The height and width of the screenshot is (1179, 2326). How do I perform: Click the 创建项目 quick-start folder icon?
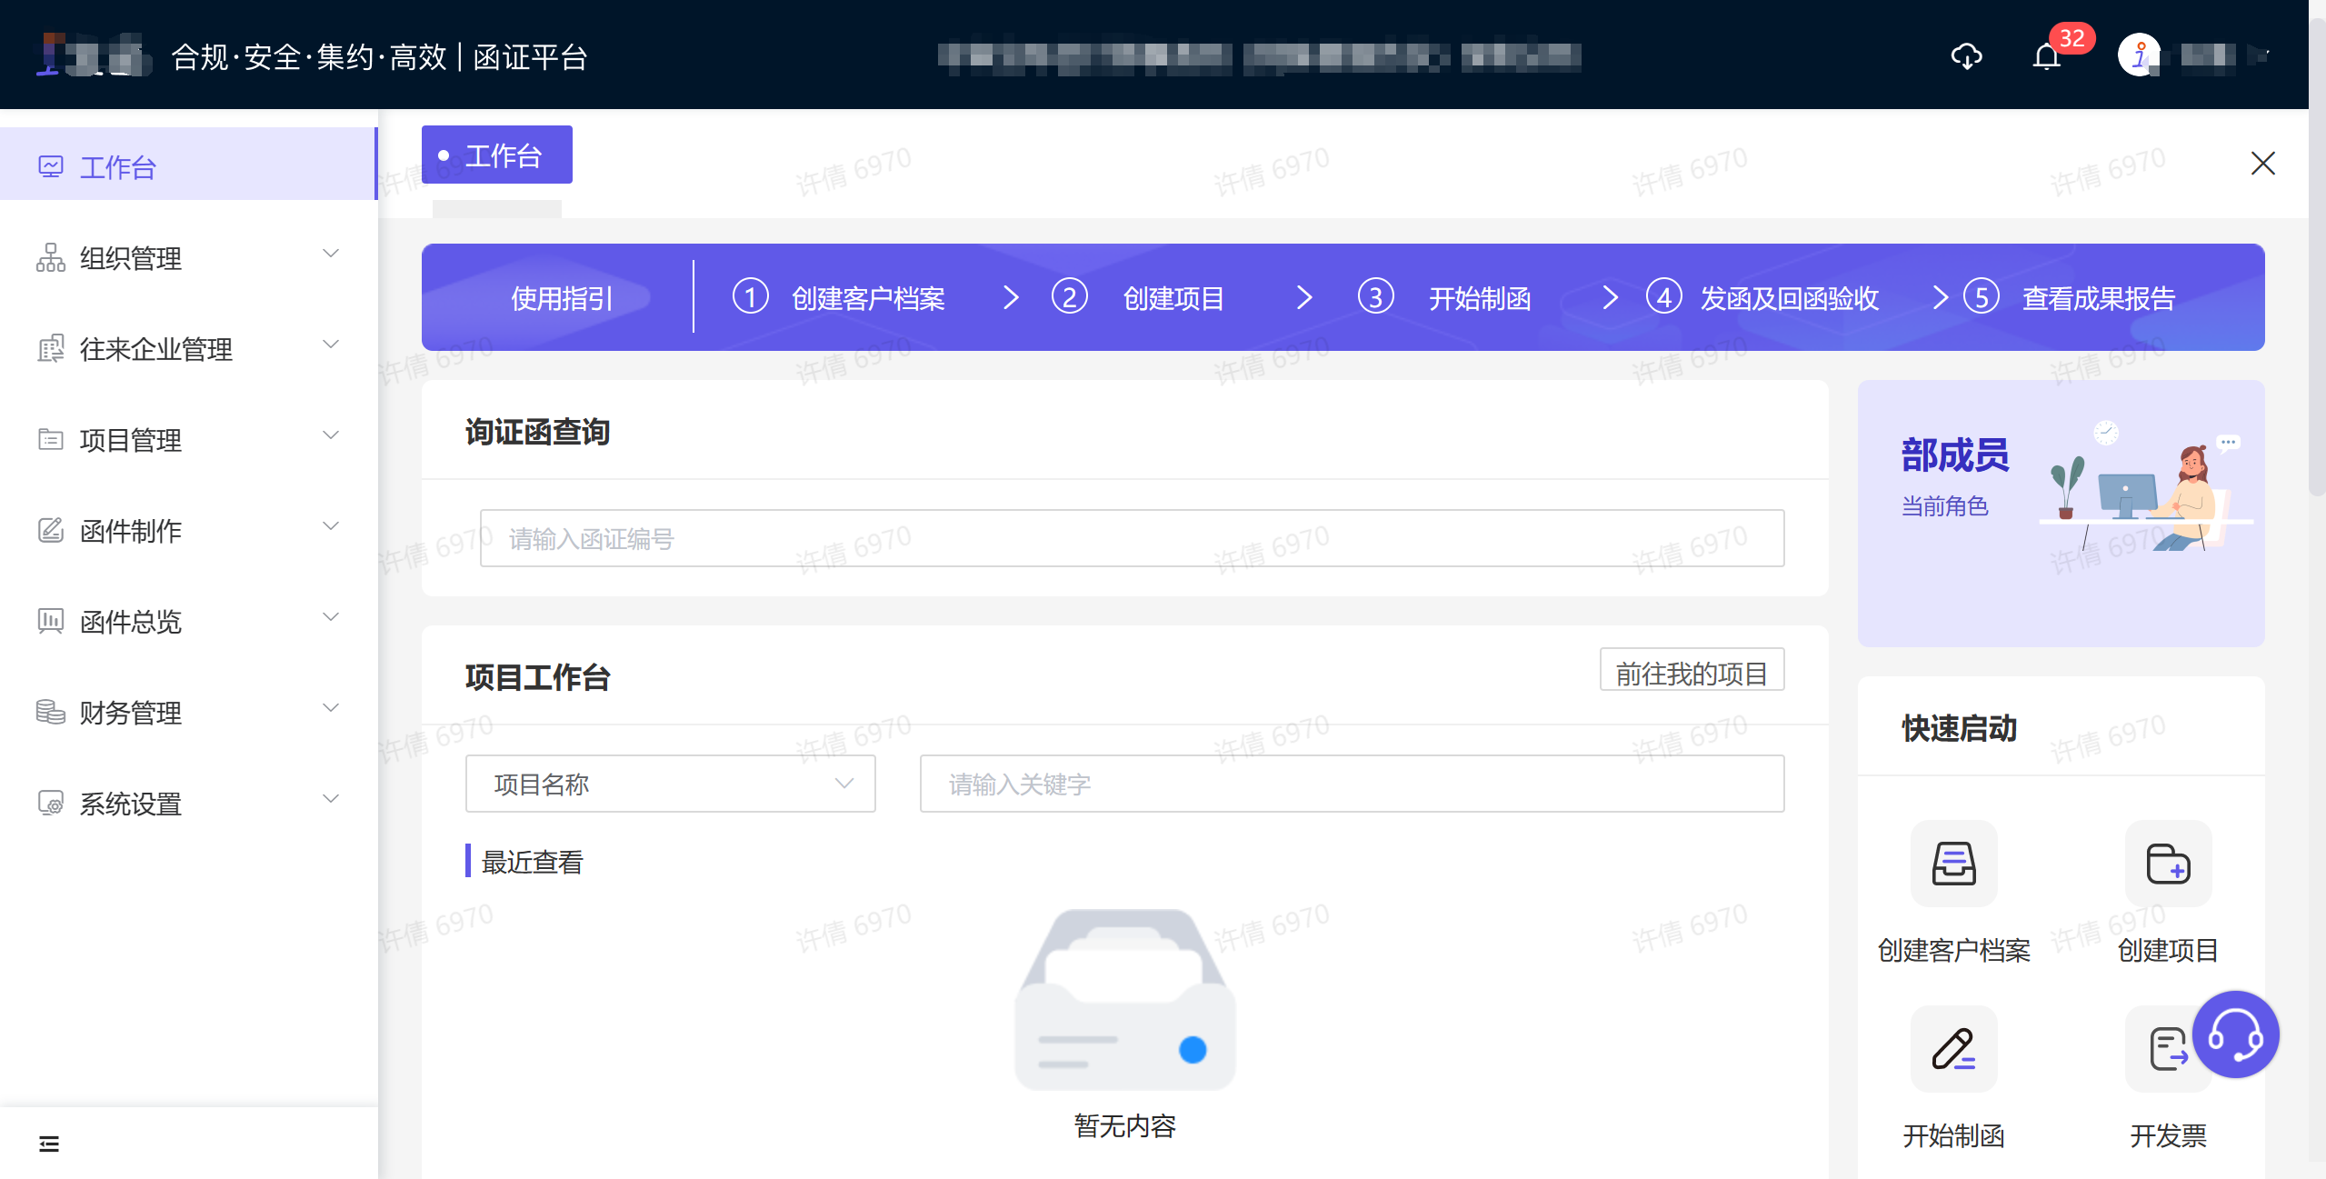tap(2168, 864)
